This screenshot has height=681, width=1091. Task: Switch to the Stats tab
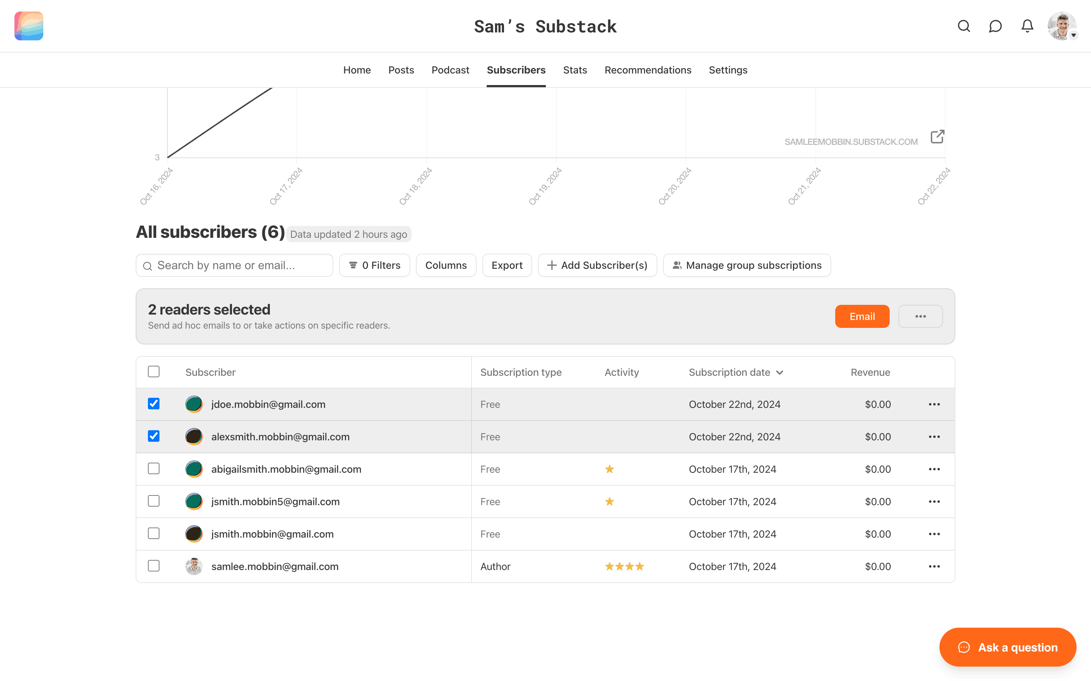(574, 70)
